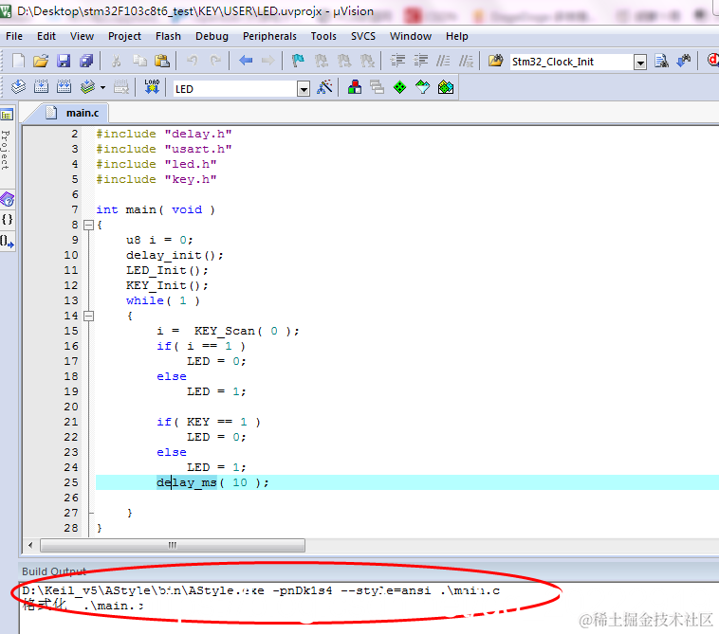Image resolution: width=719 pixels, height=634 pixels.
Task: Open Manage Multi-Project Workspace icon
Action: tap(377, 86)
